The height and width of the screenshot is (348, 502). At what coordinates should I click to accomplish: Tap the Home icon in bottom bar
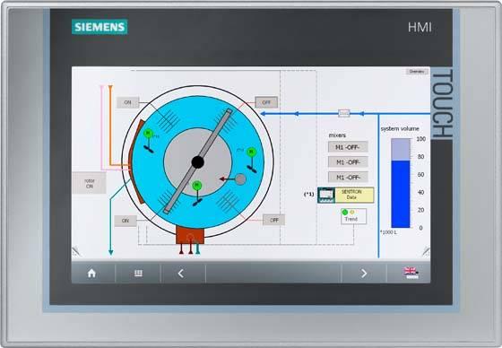click(91, 273)
